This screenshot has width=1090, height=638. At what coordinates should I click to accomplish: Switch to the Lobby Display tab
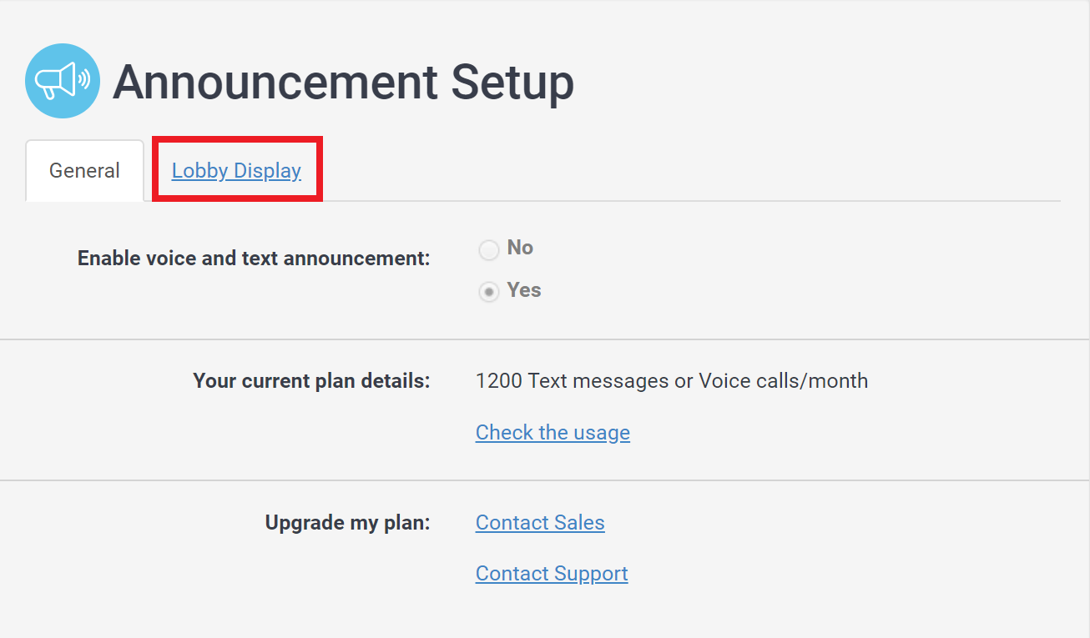[236, 171]
